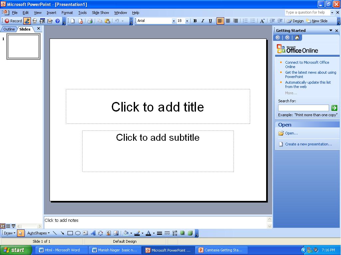Toggle Underline formatting
This screenshot has height=255, width=341.
pos(210,21)
